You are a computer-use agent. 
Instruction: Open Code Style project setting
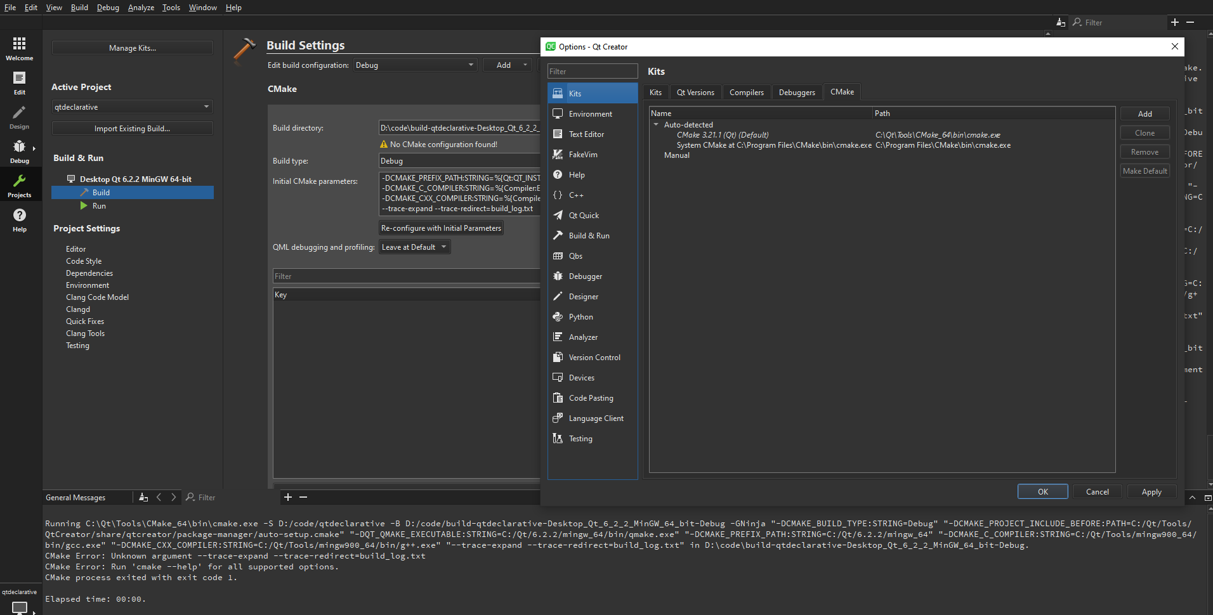[x=84, y=261]
